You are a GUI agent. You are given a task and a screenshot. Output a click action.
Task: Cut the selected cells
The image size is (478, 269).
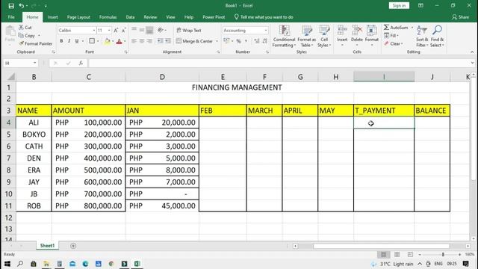[x=25, y=28]
